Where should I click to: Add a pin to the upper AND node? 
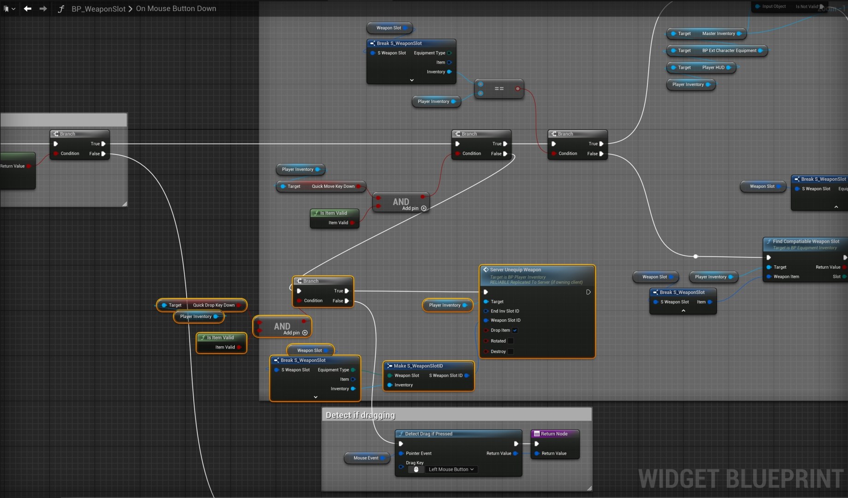point(424,209)
